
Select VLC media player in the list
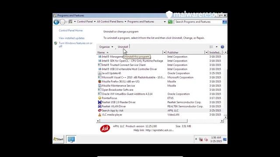click(x=112, y=115)
